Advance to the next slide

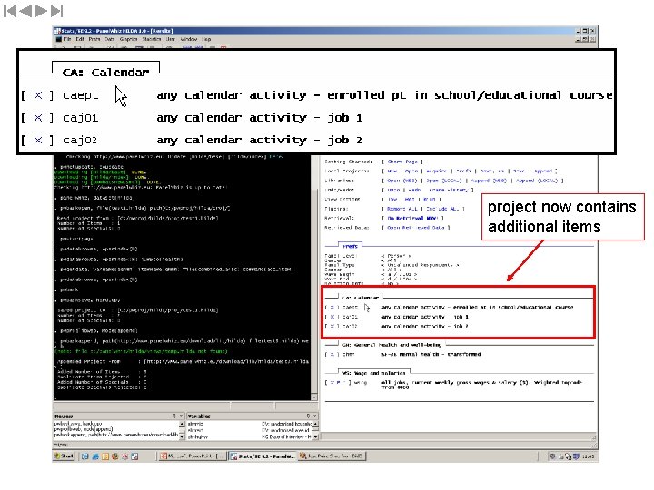(x=41, y=11)
